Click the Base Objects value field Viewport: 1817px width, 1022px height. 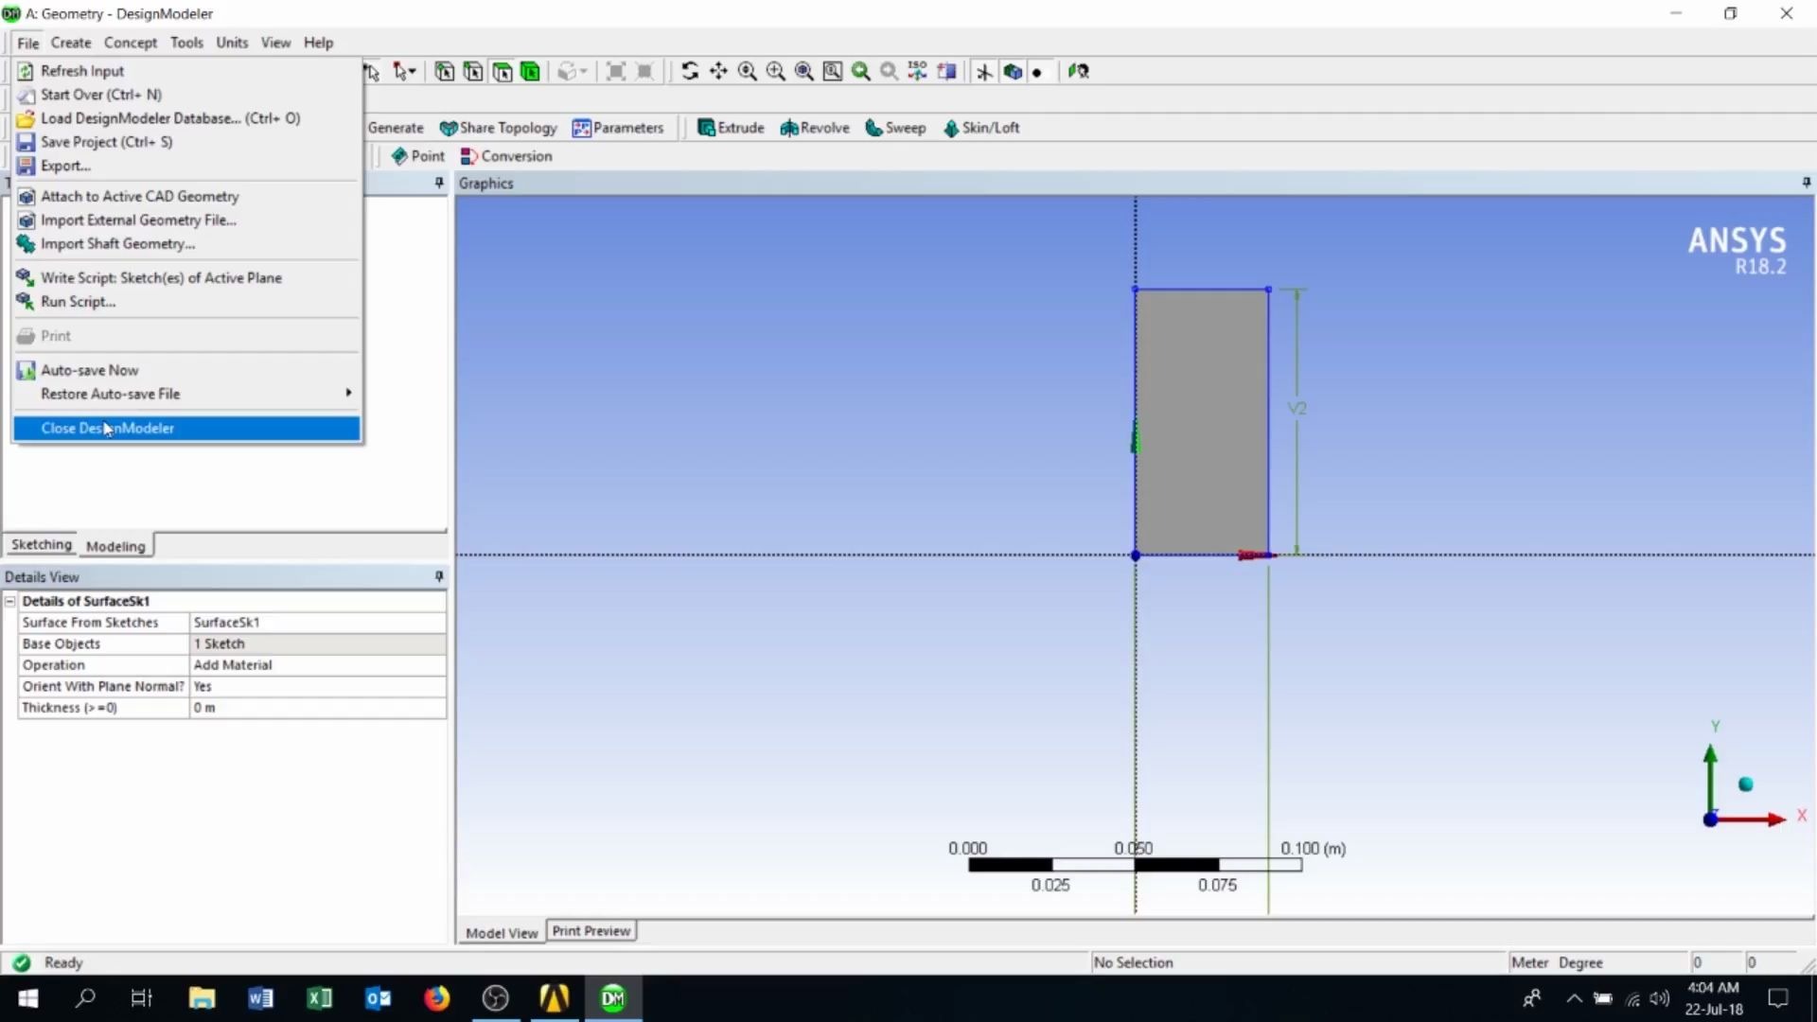click(x=317, y=643)
